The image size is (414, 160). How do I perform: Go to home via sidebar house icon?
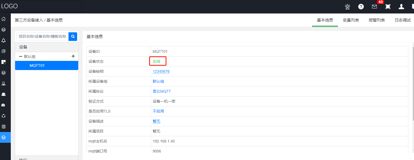pyautogui.click(x=4, y=19)
